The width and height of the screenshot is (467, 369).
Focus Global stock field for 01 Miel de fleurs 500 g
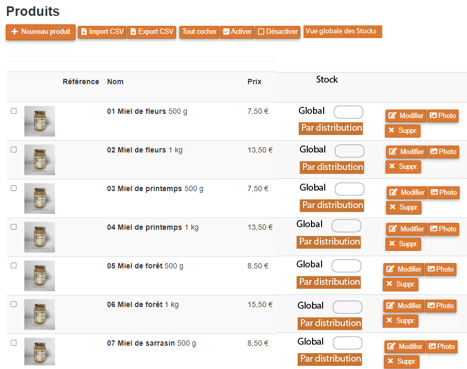click(x=349, y=112)
